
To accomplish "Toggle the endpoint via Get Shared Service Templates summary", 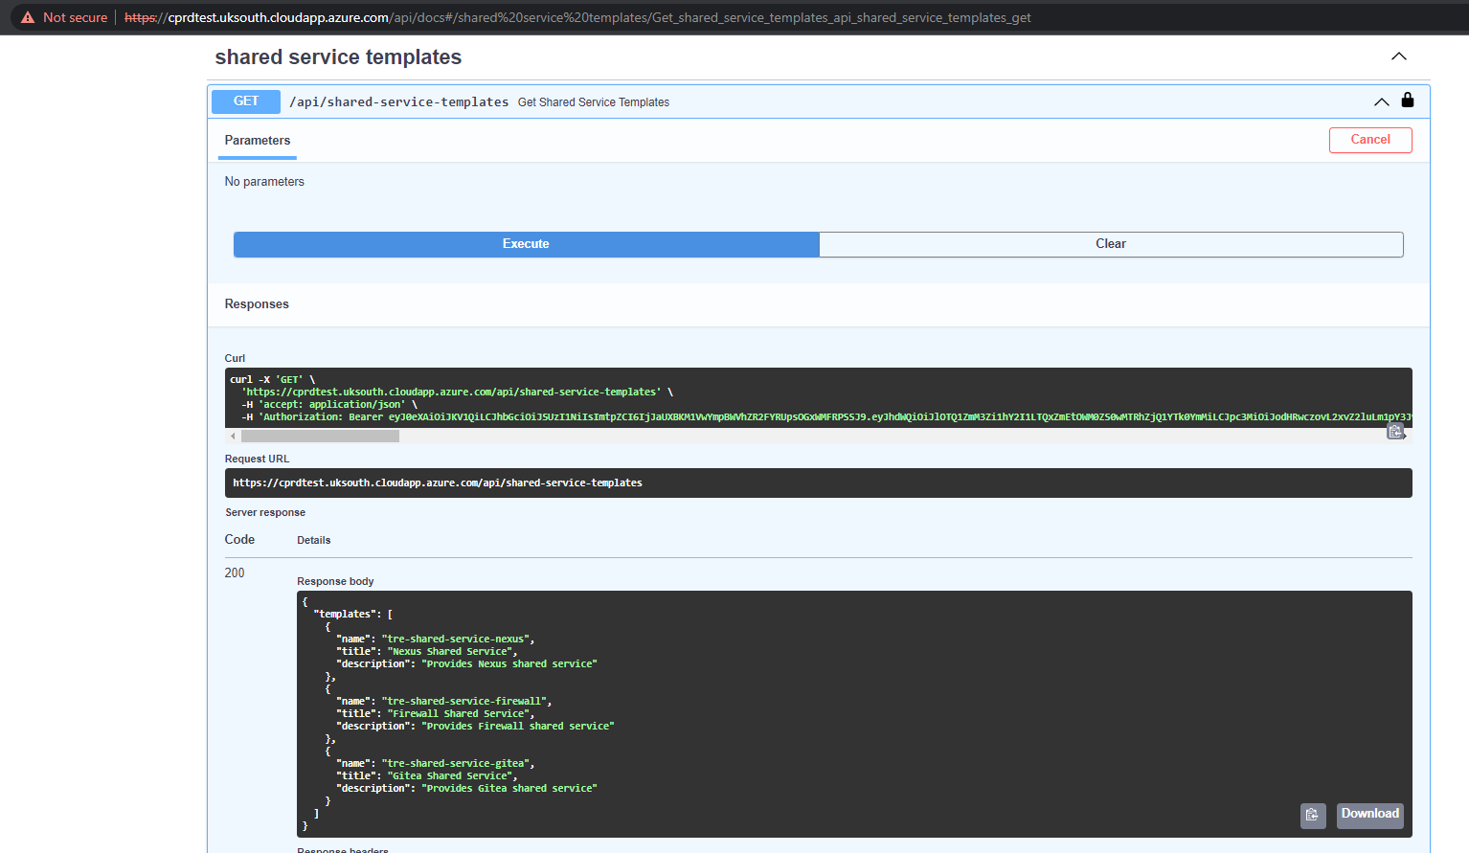I will click(x=593, y=101).
